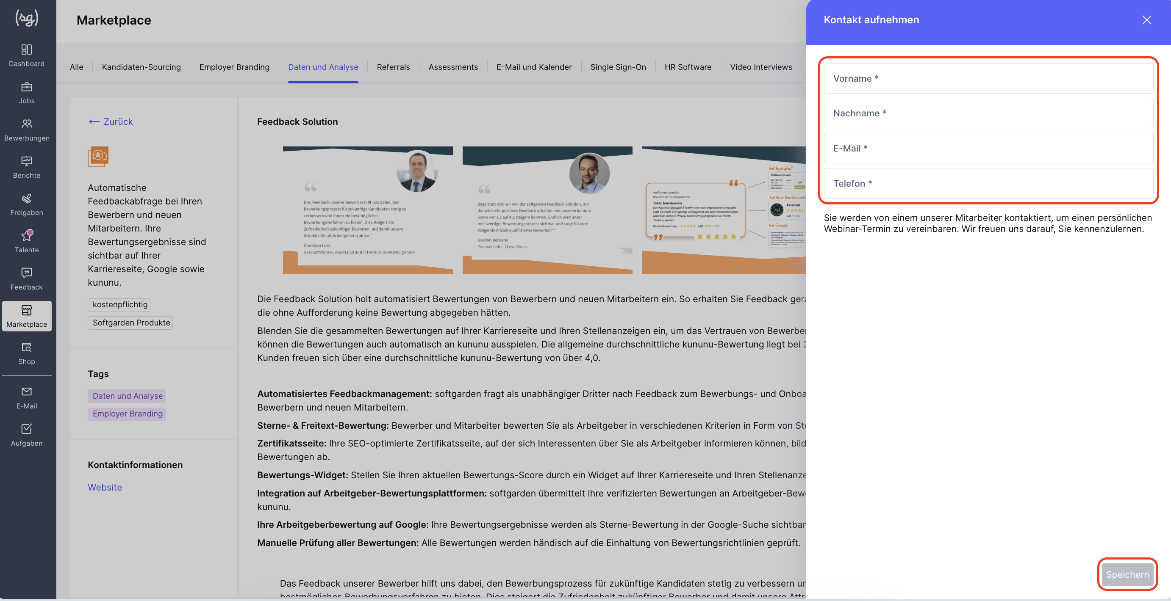Click the Employer Branding tag
Image resolution: width=1171 pixels, height=601 pixels.
127,414
